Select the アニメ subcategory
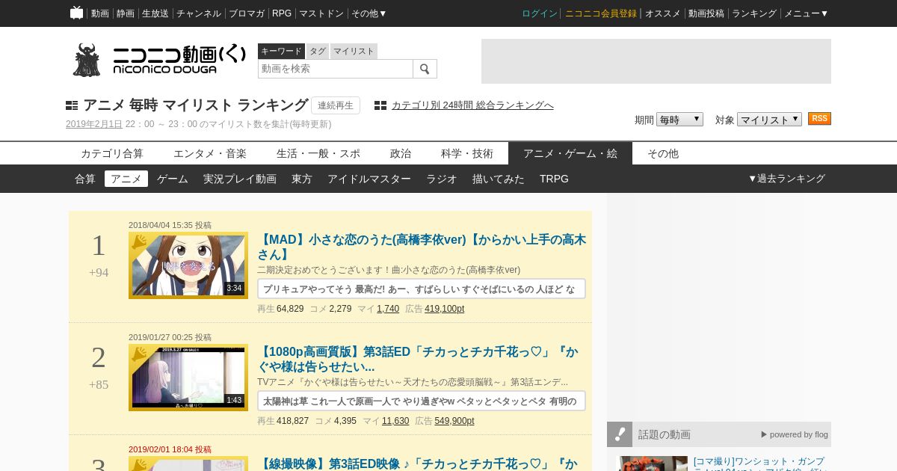Image resolution: width=897 pixels, height=471 pixels. tap(126, 179)
